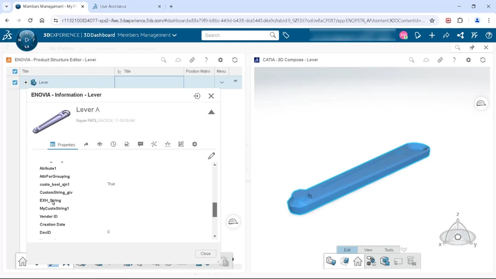Close the Information panel with X
The width and height of the screenshot is (496, 279).
(x=211, y=96)
